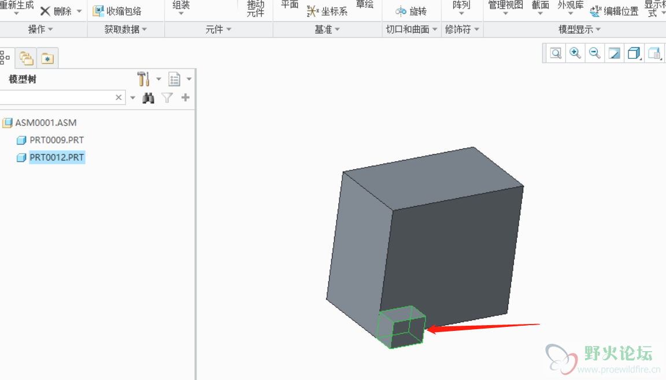666x380 pixels.
Task: Open the 删除 dropdown arrow
Action: [79, 11]
